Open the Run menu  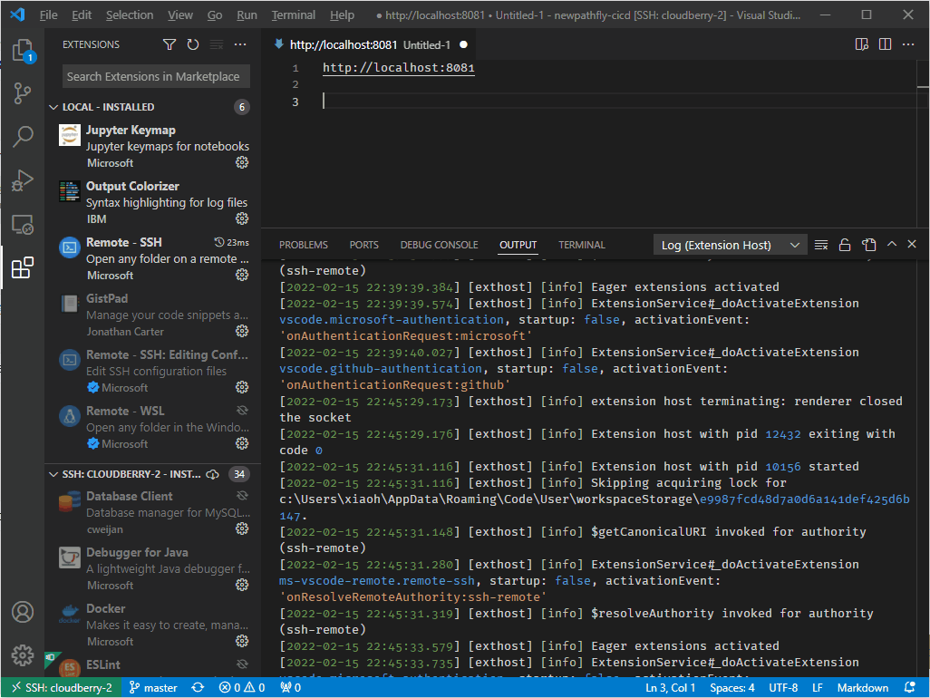click(247, 15)
